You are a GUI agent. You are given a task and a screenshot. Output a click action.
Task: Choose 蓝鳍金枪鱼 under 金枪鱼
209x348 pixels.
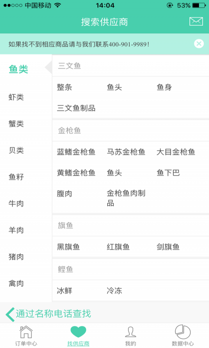tap(76, 152)
